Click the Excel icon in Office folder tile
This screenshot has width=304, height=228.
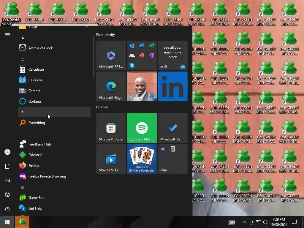[x=152, y=45]
